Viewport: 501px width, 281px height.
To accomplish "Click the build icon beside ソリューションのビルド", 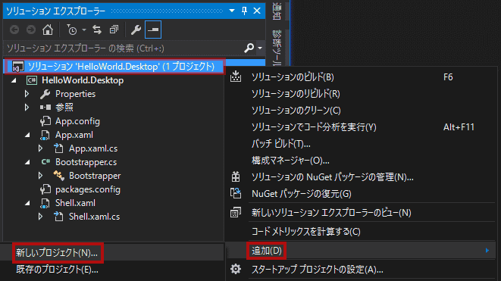I will click(236, 76).
